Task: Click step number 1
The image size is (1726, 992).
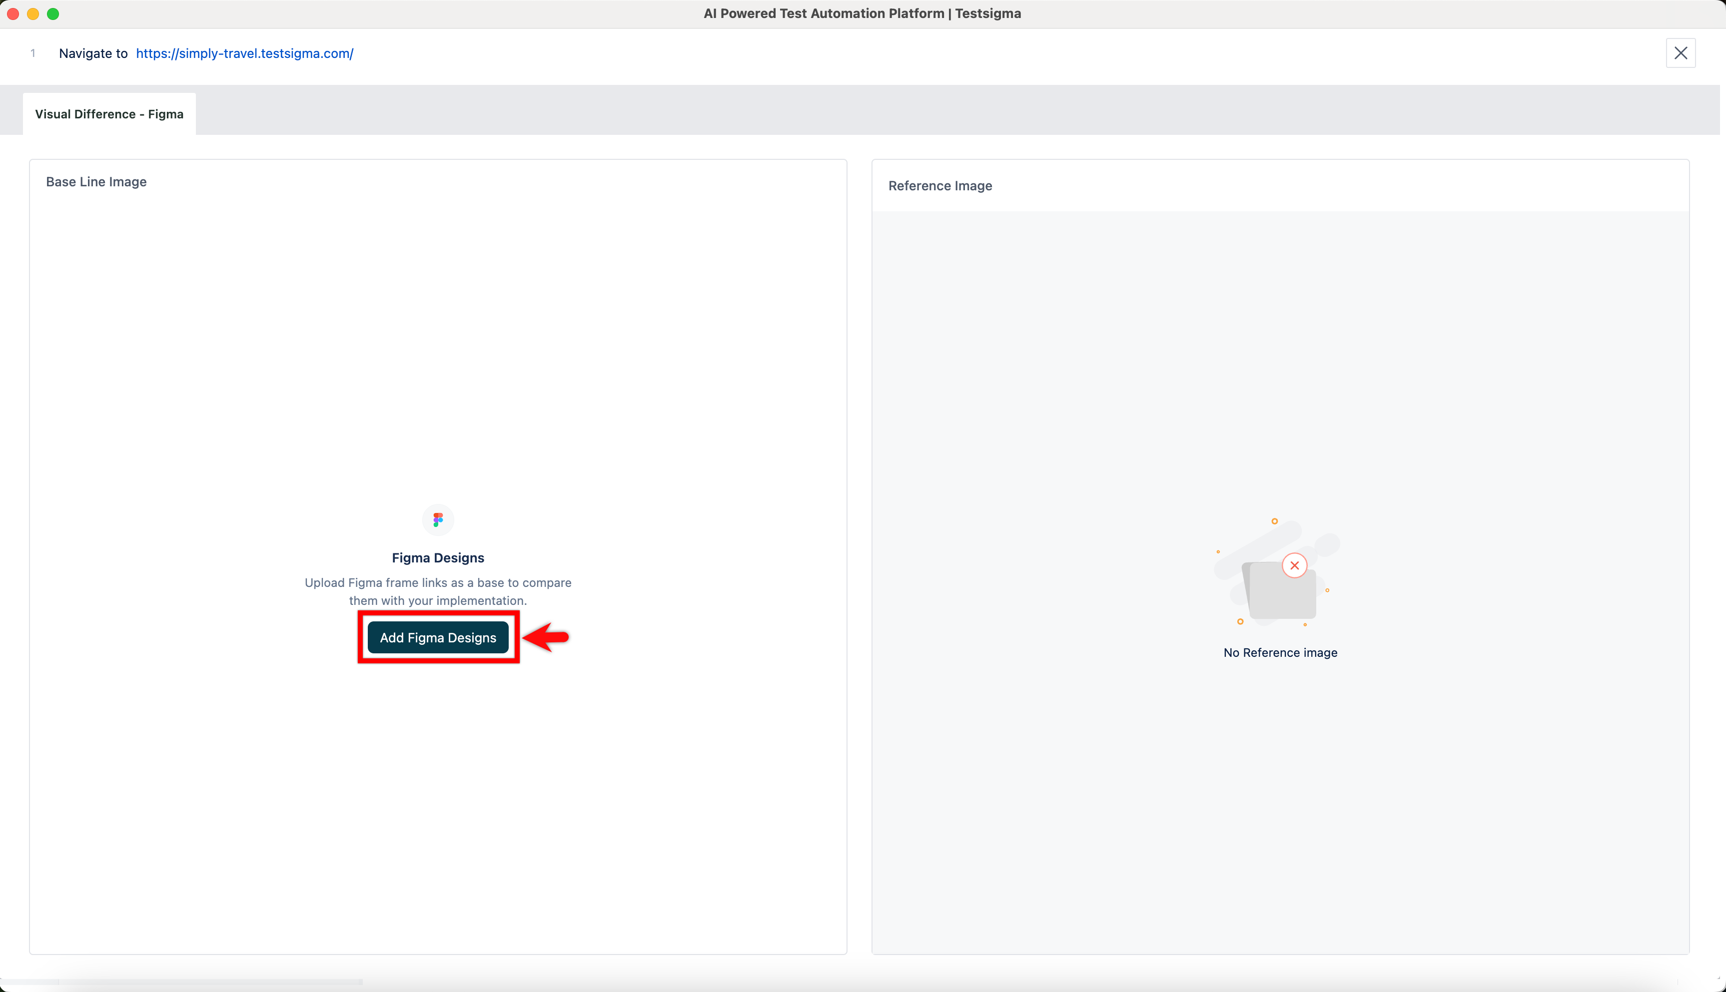Action: click(x=32, y=53)
